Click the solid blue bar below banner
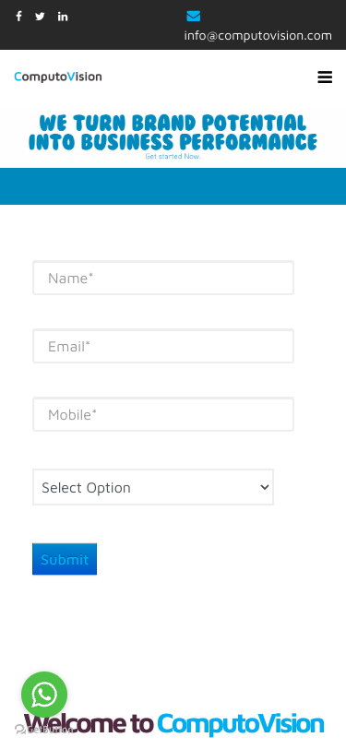346x749 pixels. click(173, 186)
